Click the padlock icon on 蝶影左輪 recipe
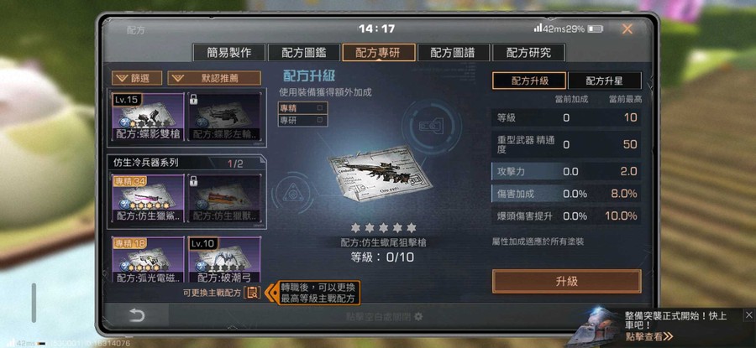 pos(194,100)
